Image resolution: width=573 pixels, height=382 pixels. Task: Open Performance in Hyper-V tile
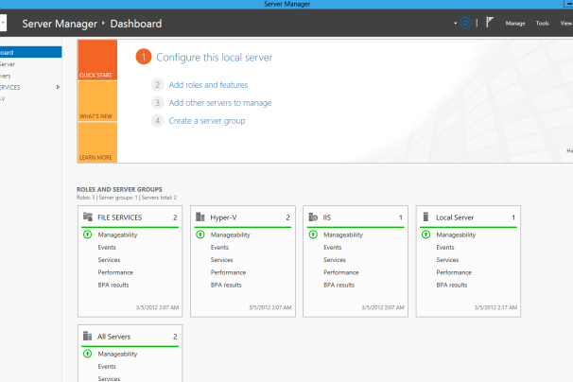click(x=229, y=272)
